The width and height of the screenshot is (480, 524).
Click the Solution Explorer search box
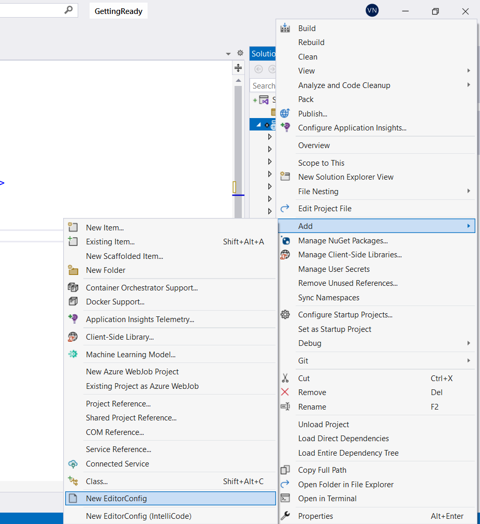click(263, 85)
